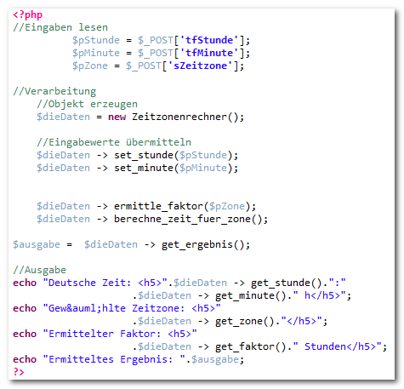Image resolution: width=404 pixels, height=389 pixels.
Task: Click the get_zone() call
Action: (x=245, y=321)
